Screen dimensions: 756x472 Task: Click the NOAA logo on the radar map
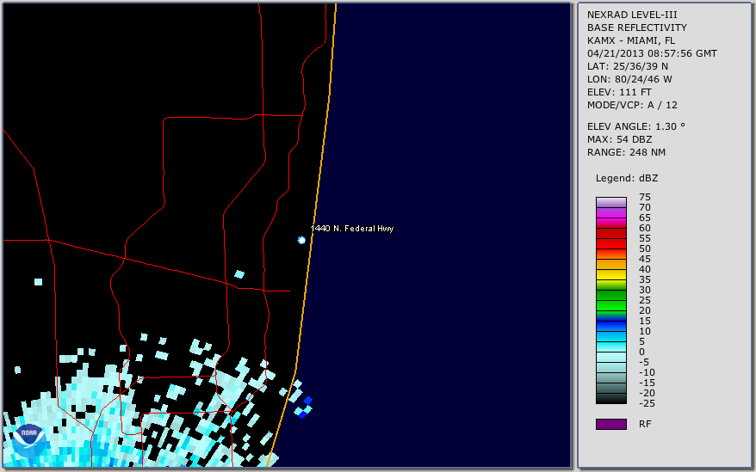pos(28,441)
